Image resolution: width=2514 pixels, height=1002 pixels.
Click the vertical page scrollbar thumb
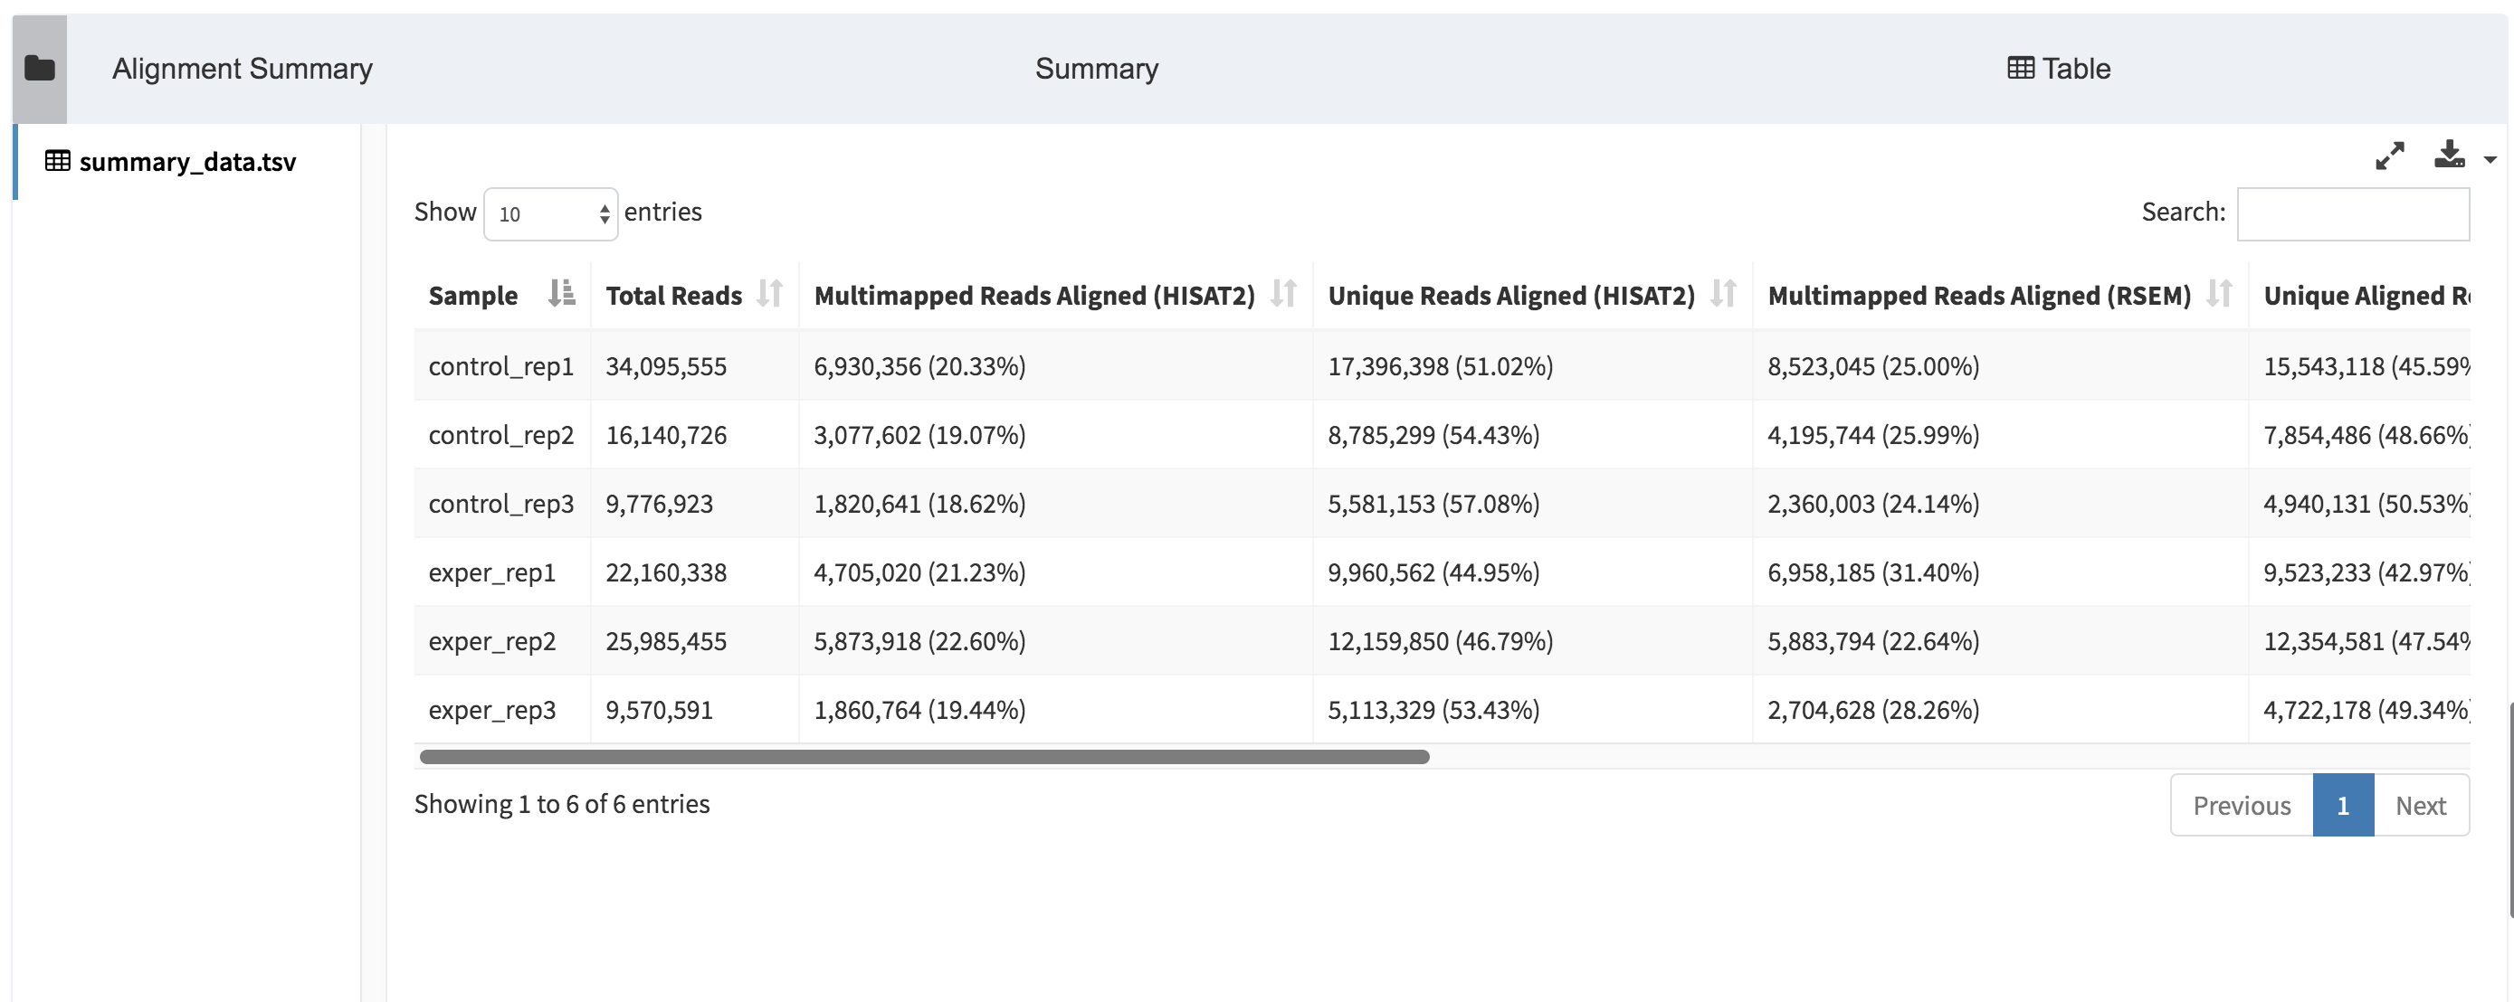point(2509,809)
